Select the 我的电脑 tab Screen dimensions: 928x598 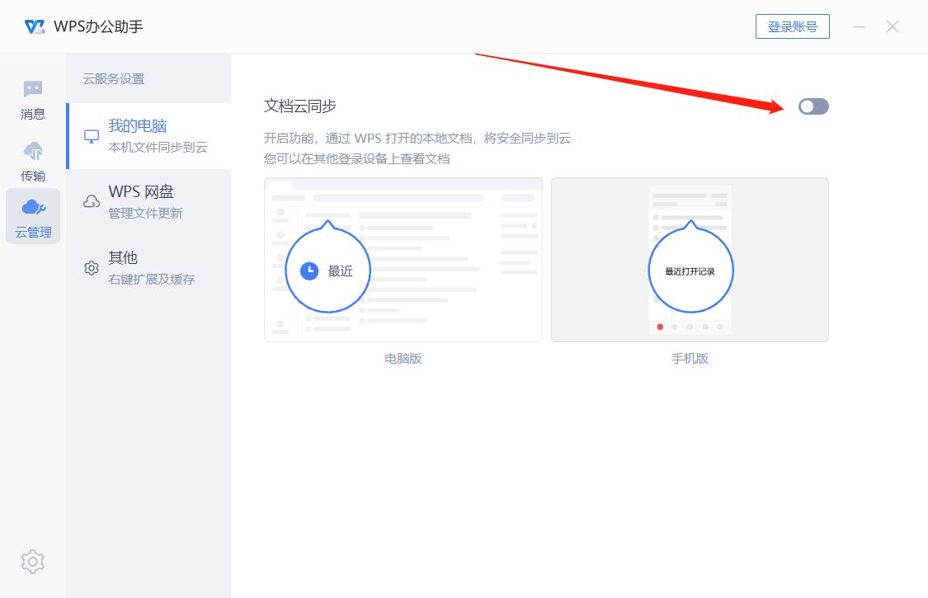(x=149, y=136)
